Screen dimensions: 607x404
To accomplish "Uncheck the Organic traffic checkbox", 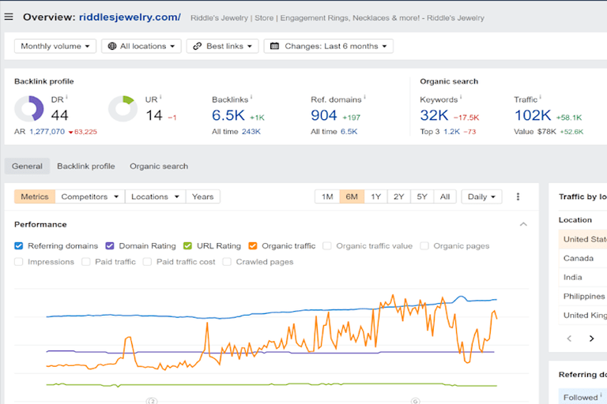I will click(253, 246).
